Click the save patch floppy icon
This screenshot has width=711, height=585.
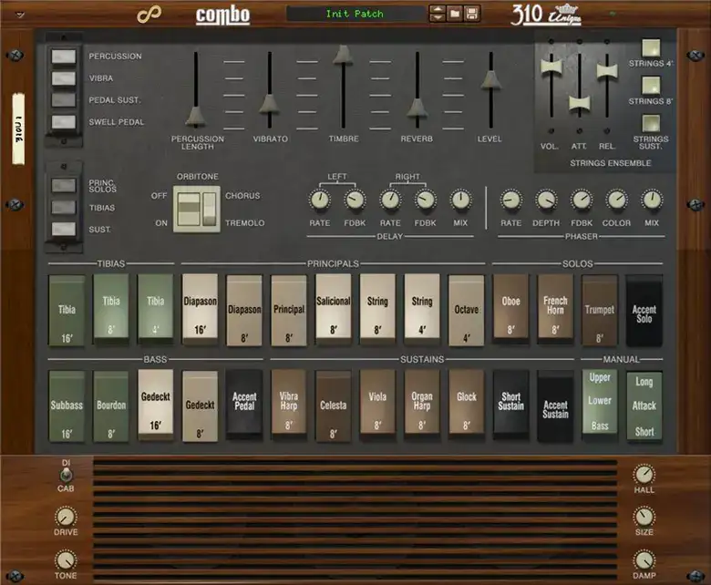pyautogui.click(x=471, y=14)
